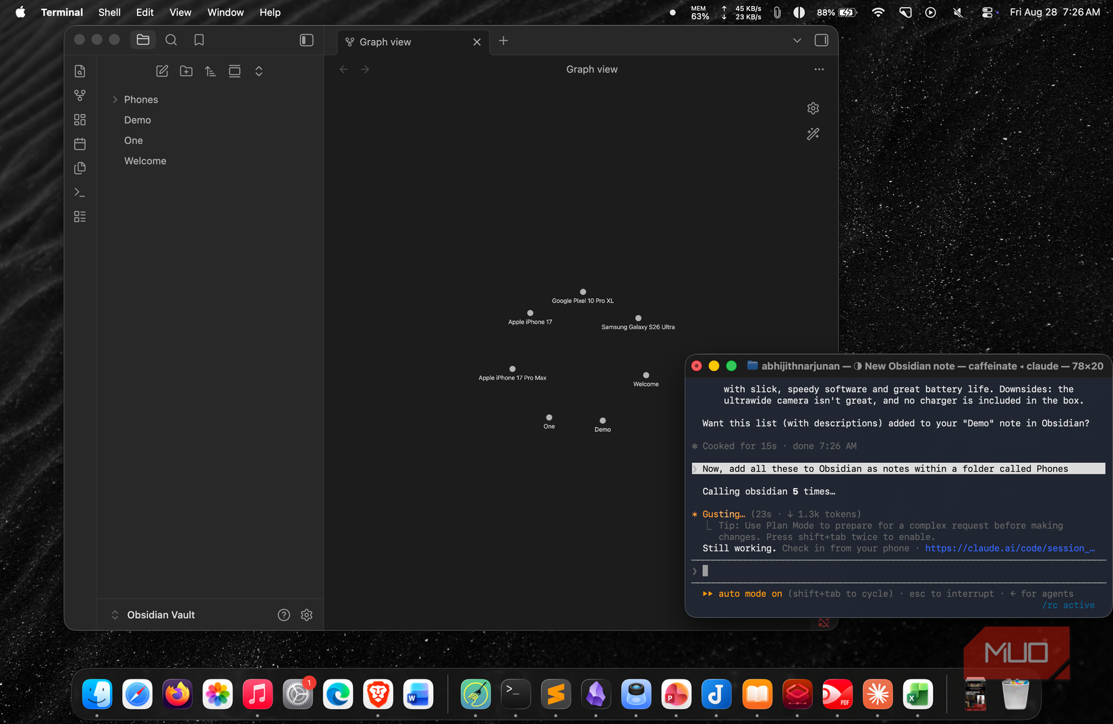
Task: Select the One node in graph
Action: click(549, 418)
